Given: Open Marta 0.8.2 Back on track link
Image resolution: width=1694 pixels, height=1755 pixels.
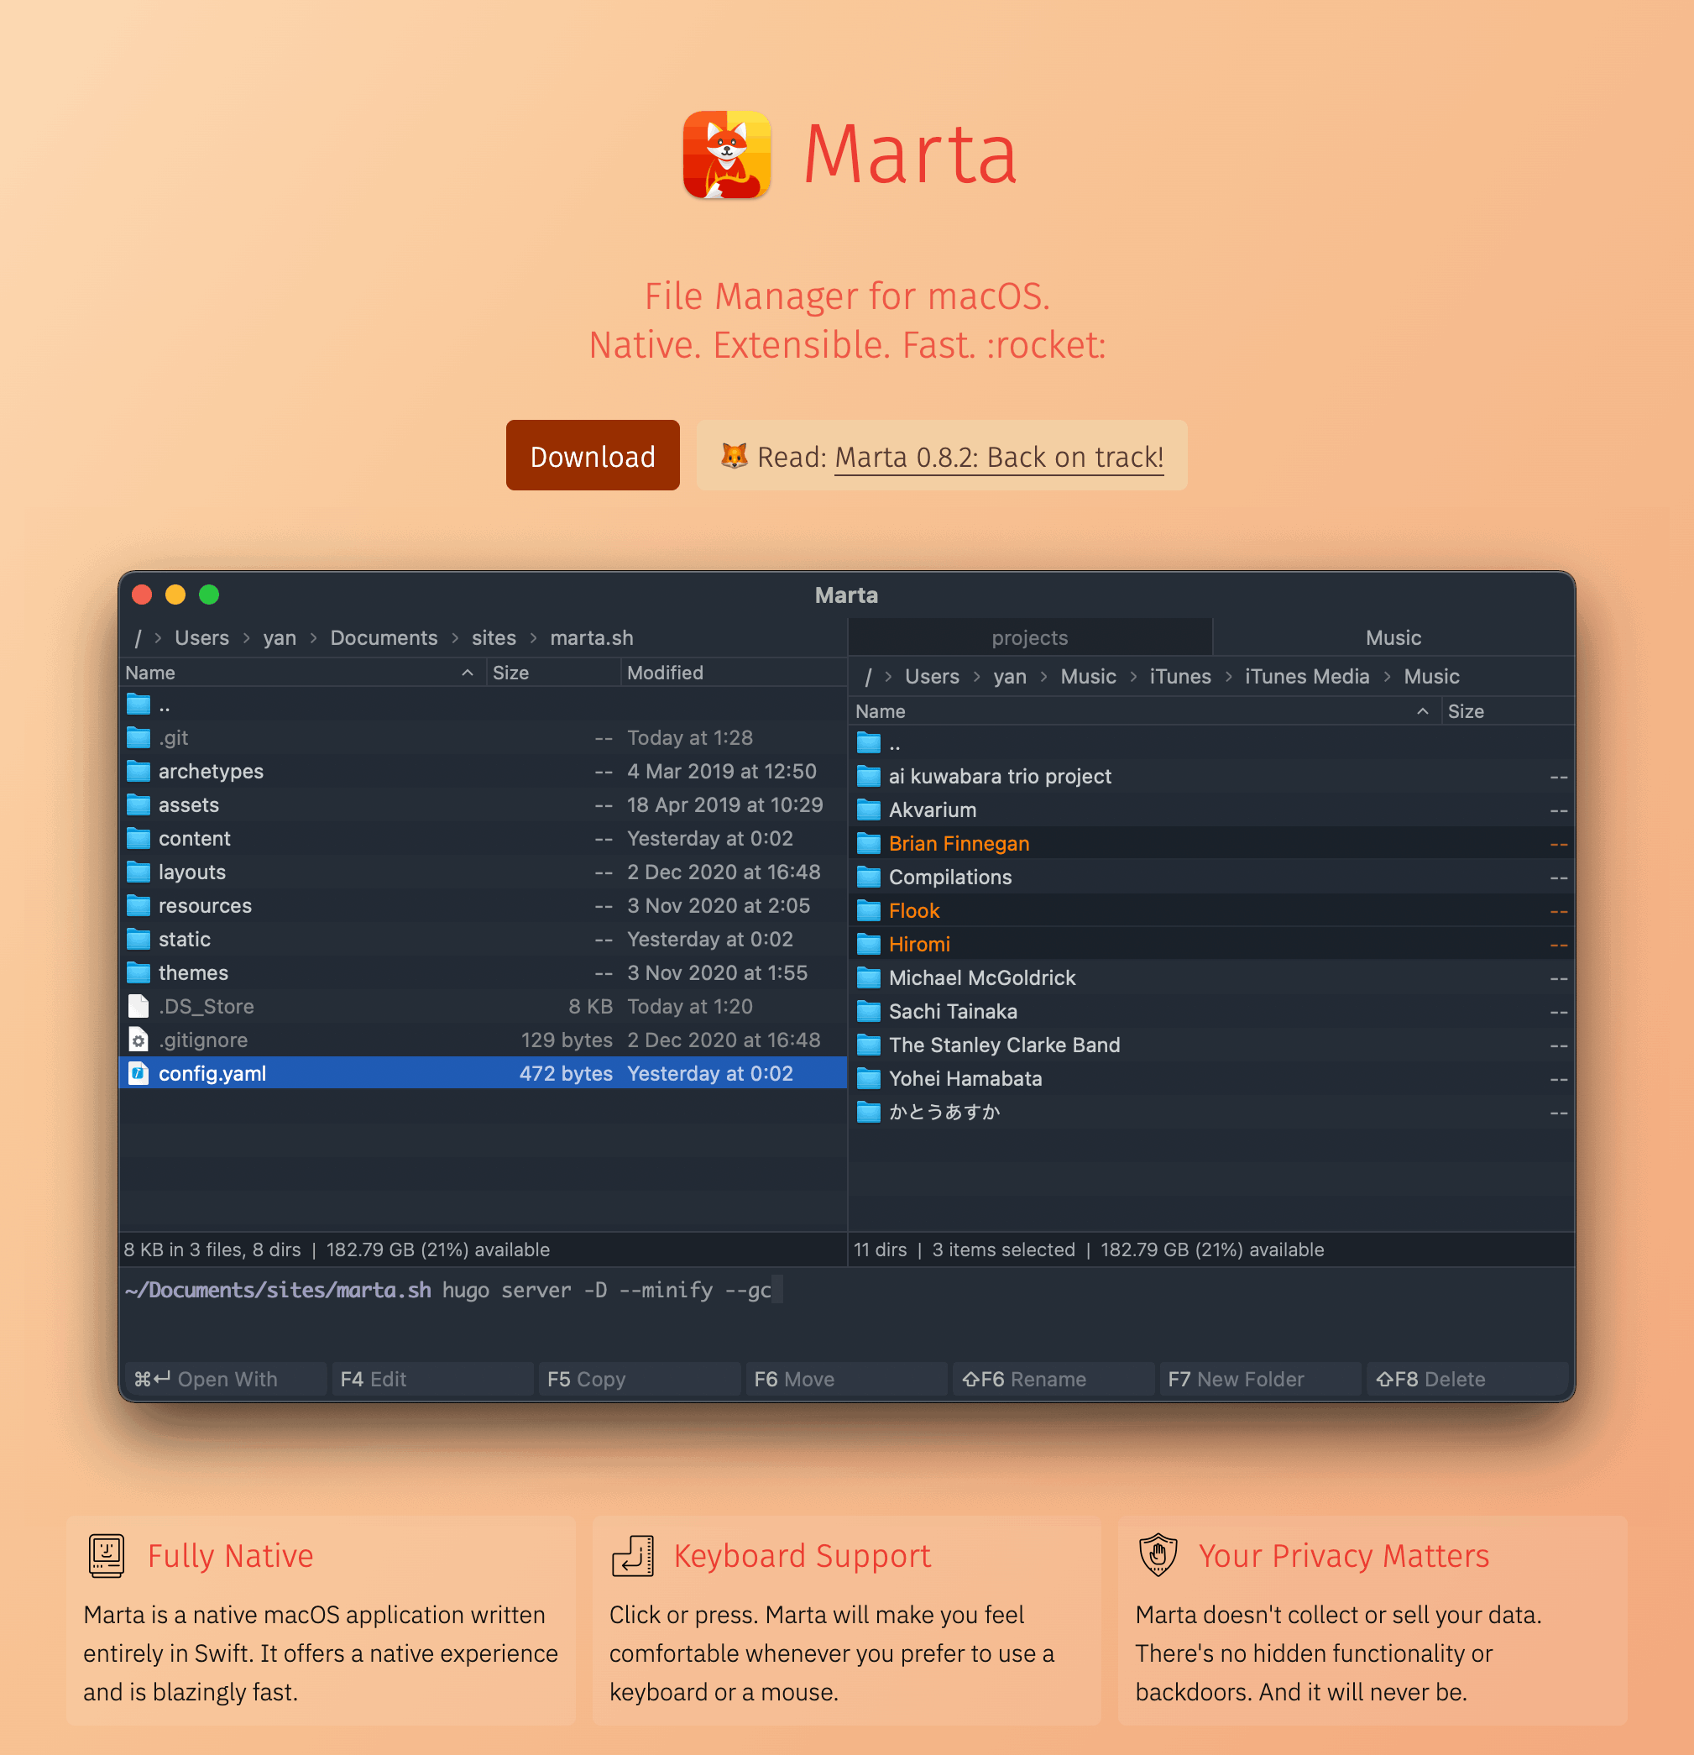Looking at the screenshot, I should pyautogui.click(x=998, y=457).
